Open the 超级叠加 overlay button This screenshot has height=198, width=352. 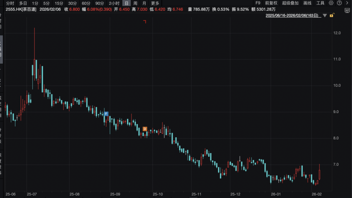(290, 3)
